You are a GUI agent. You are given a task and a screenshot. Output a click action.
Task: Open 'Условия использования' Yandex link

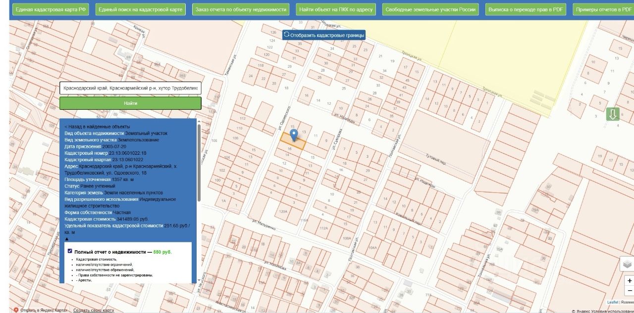(612, 311)
